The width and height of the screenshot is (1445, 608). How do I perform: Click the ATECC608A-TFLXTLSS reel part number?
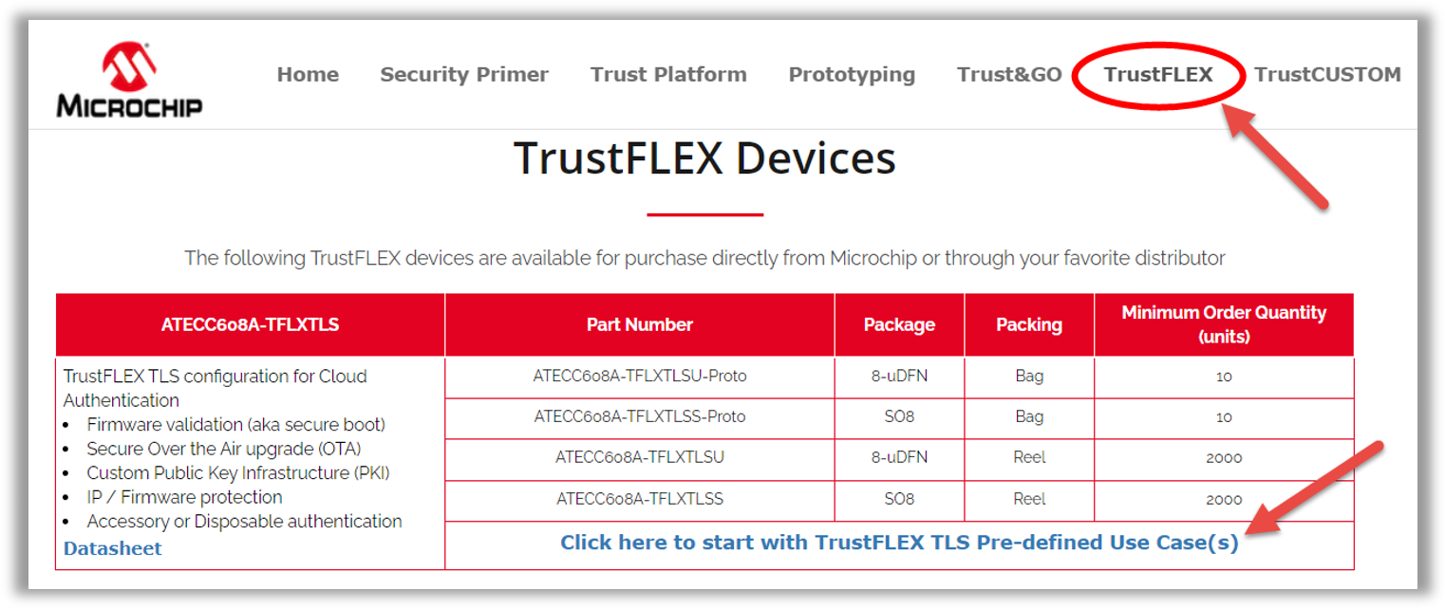tap(640, 499)
